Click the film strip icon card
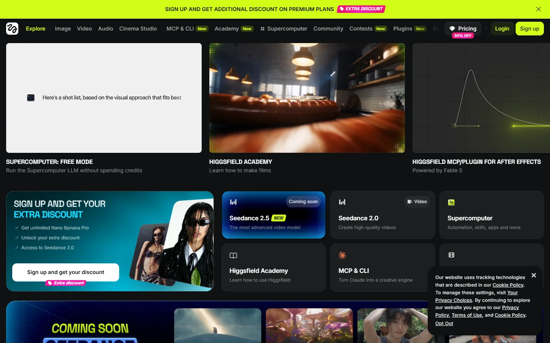This screenshot has height=343, width=550. 451,255
